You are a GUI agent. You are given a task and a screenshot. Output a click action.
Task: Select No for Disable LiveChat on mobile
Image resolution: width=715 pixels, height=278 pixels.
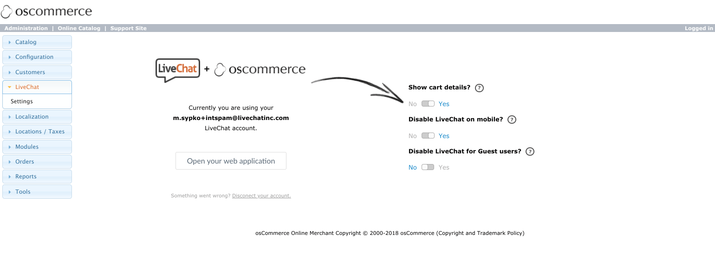pos(413,136)
